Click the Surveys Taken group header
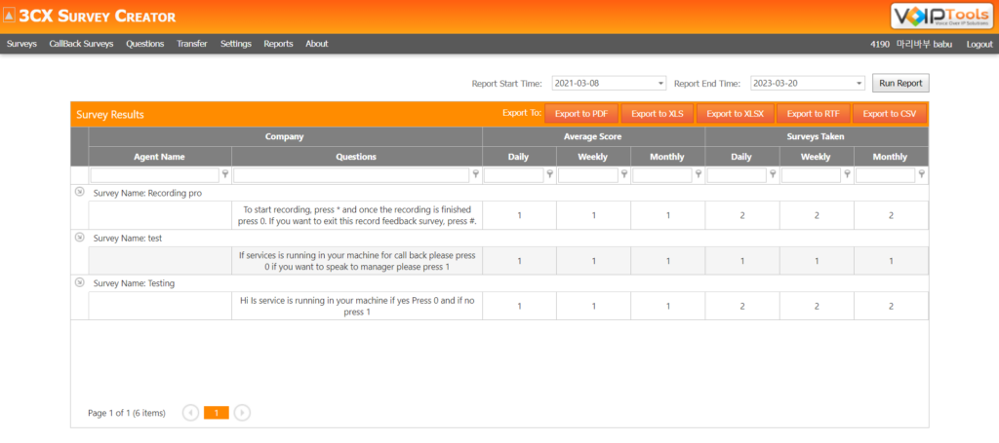 pyautogui.click(x=817, y=137)
